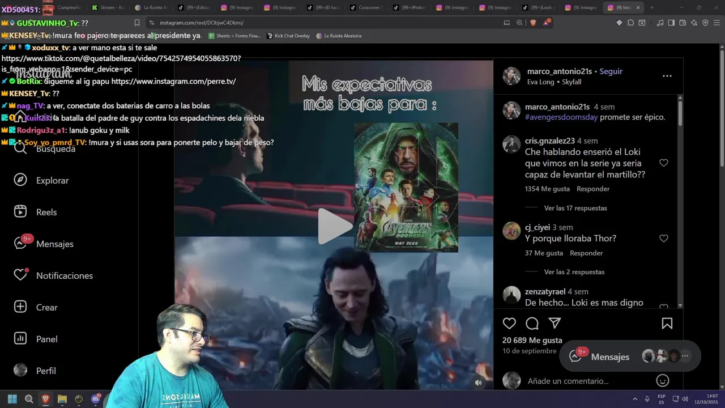Expand Ver las 17 respuestas

575,208
